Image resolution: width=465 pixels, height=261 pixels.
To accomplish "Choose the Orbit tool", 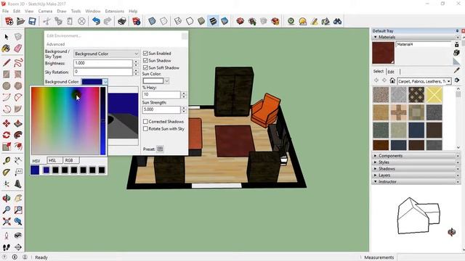I will click(7, 198).
